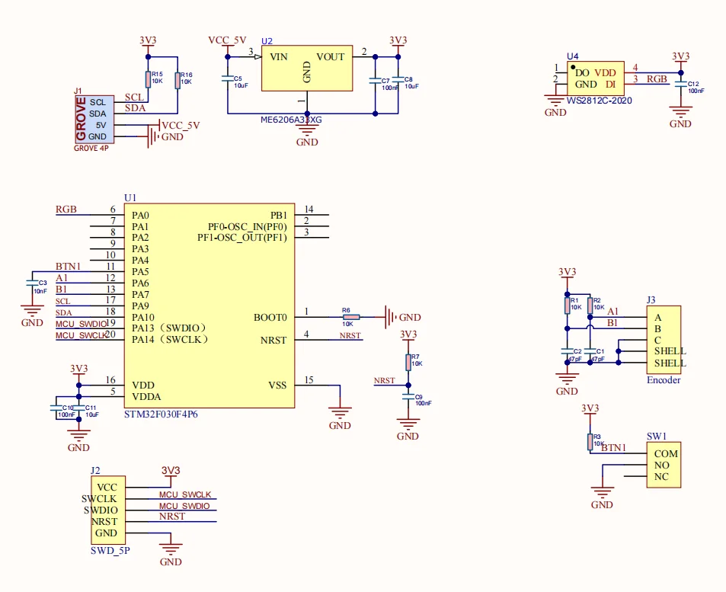Select the STM32F030F4P6 microcontroller U1 body

[x=209, y=305]
